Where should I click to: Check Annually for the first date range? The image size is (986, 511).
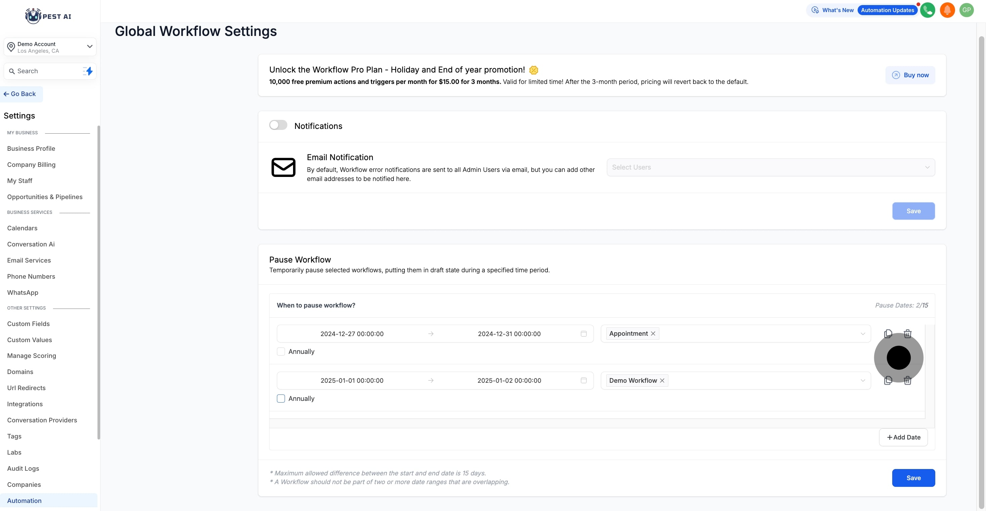click(281, 352)
